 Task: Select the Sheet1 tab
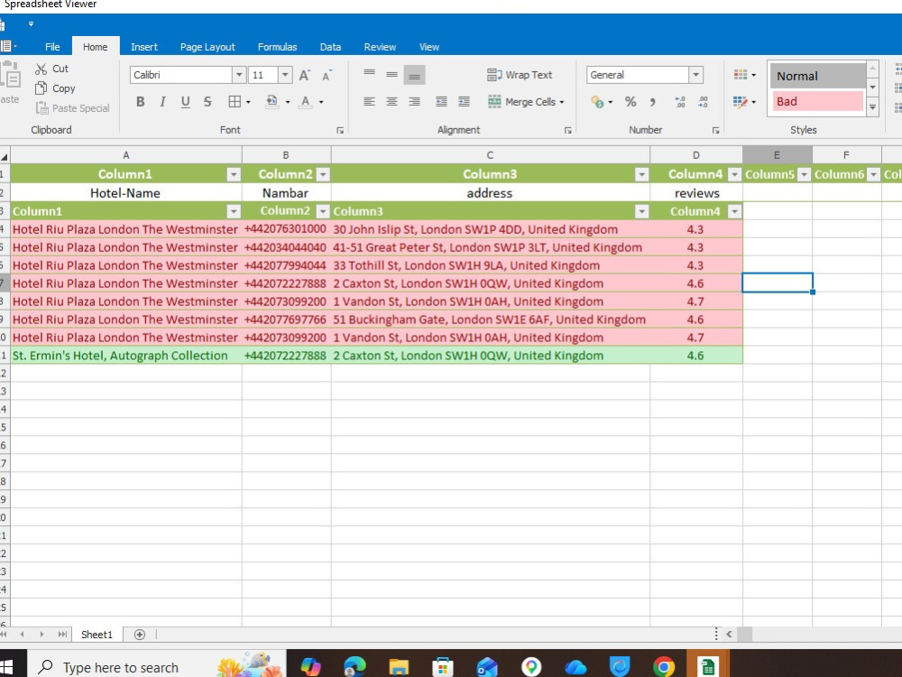pyautogui.click(x=97, y=635)
